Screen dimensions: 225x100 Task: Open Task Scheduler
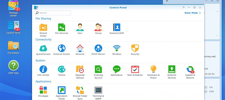tap(135, 69)
